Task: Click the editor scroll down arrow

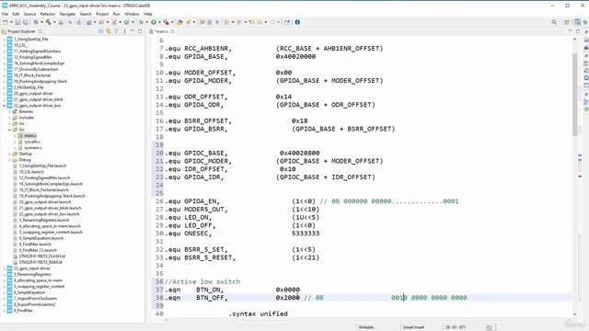Action: (x=574, y=314)
